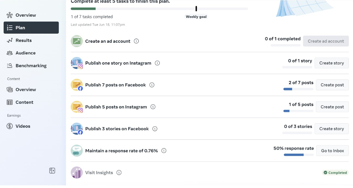Open the Content menu entry
Image resolution: width=353 pixels, height=188 pixels.
(24, 102)
